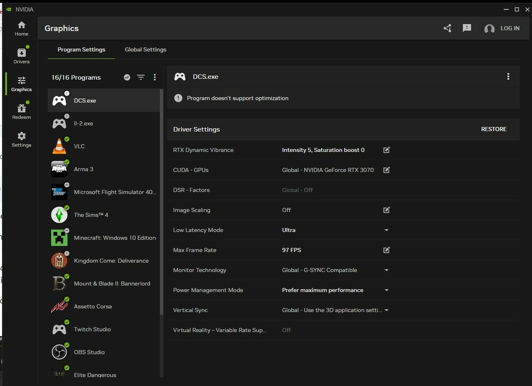Expand the Low Latency Mode dropdown
The height and width of the screenshot is (386, 532).
pyautogui.click(x=387, y=230)
